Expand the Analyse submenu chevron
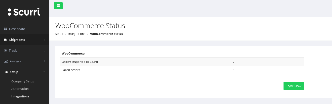This screenshot has width=332, height=104. coord(44,61)
